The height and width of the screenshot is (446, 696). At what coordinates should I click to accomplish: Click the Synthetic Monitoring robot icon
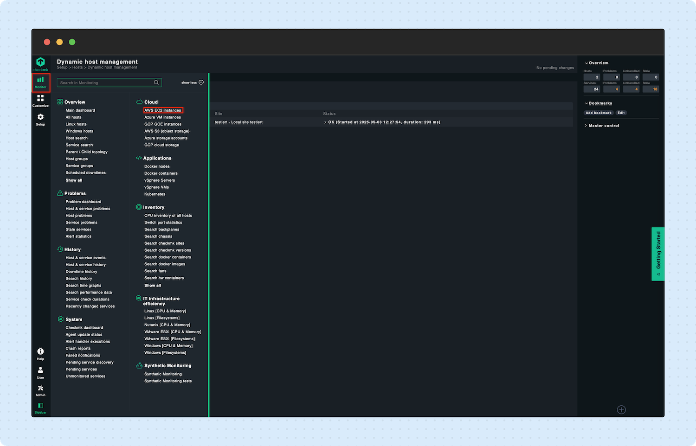(139, 365)
